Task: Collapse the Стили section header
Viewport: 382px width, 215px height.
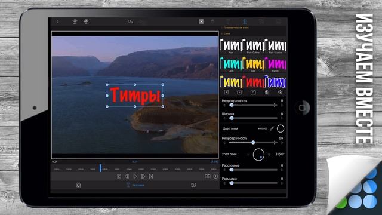Action: [226, 33]
